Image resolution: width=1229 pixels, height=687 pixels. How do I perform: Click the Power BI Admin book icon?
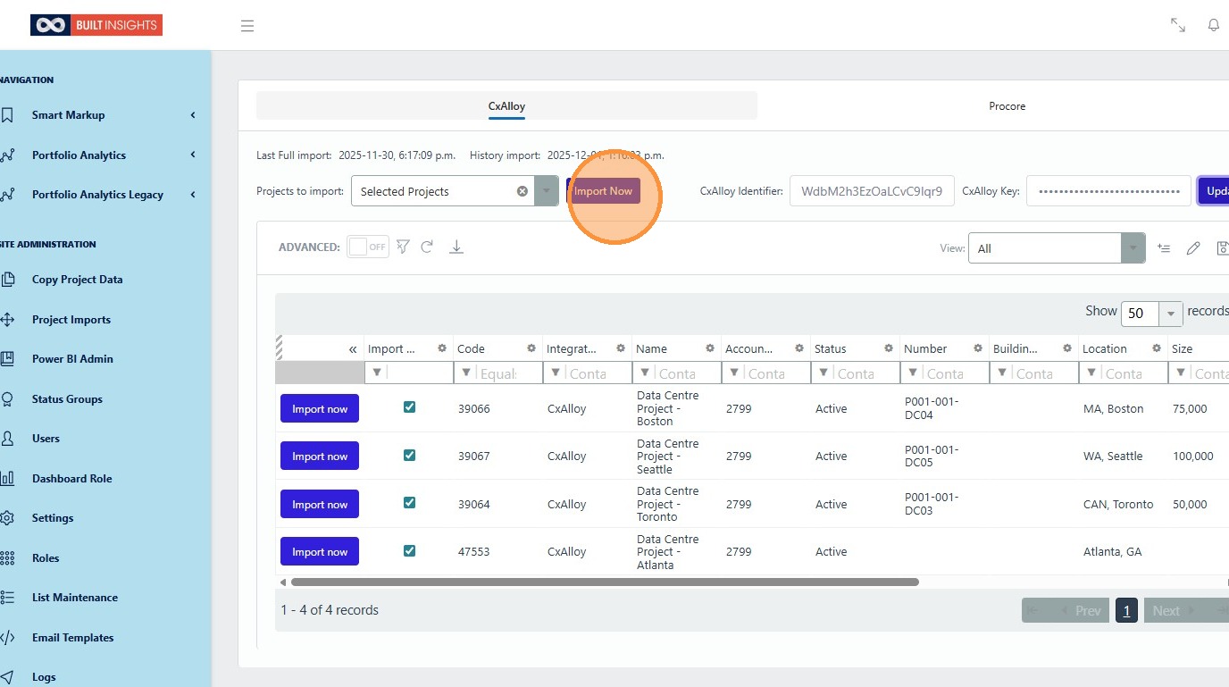pos(7,359)
